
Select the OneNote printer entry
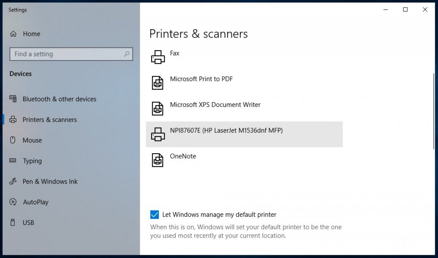pos(244,160)
